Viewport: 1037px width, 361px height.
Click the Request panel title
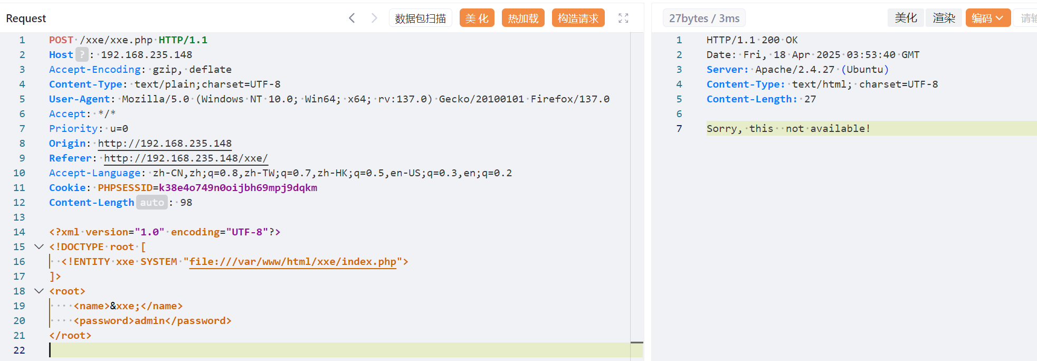(x=26, y=18)
